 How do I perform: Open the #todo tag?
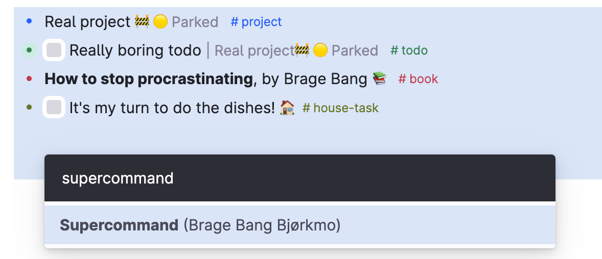click(409, 50)
